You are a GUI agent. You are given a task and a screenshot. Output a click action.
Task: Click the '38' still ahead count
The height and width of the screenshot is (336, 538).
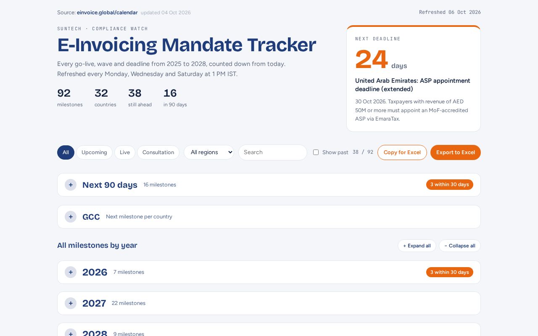click(x=135, y=93)
